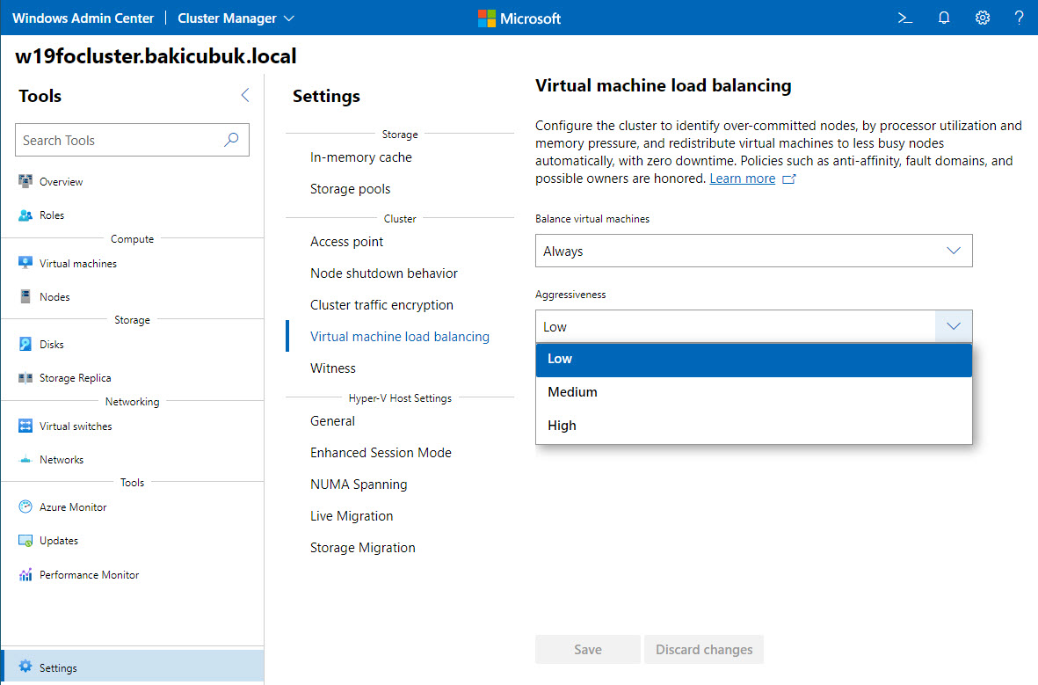Follow the Learn more link
Screen dimensions: 1038x685
coord(742,179)
